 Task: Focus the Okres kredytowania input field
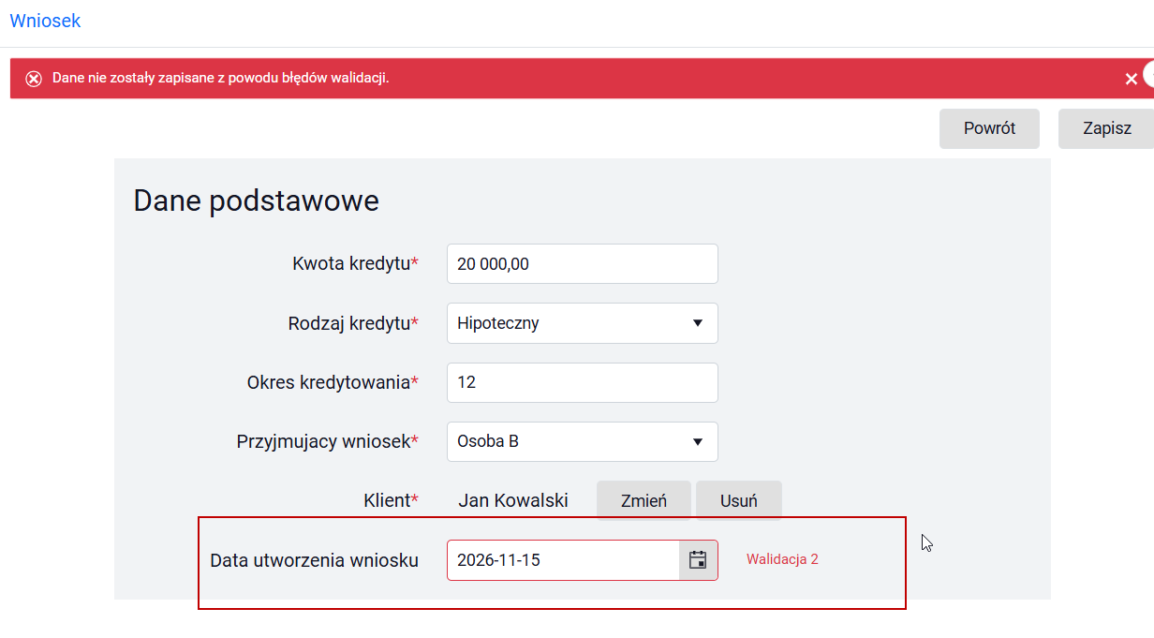click(x=583, y=382)
